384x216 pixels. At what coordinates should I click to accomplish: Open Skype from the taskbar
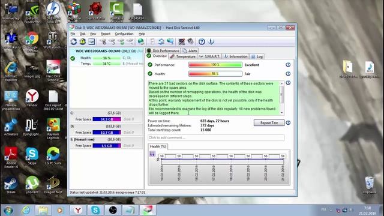tap(95, 210)
